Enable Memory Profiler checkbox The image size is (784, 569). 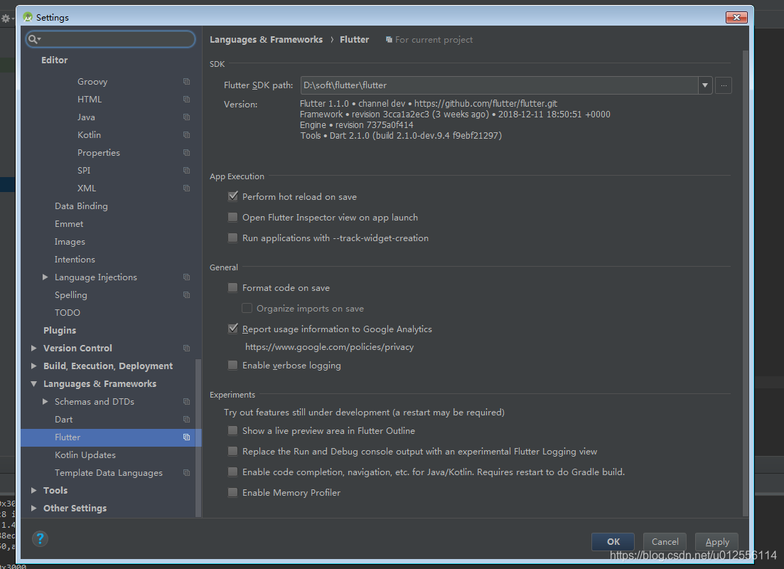(x=233, y=492)
